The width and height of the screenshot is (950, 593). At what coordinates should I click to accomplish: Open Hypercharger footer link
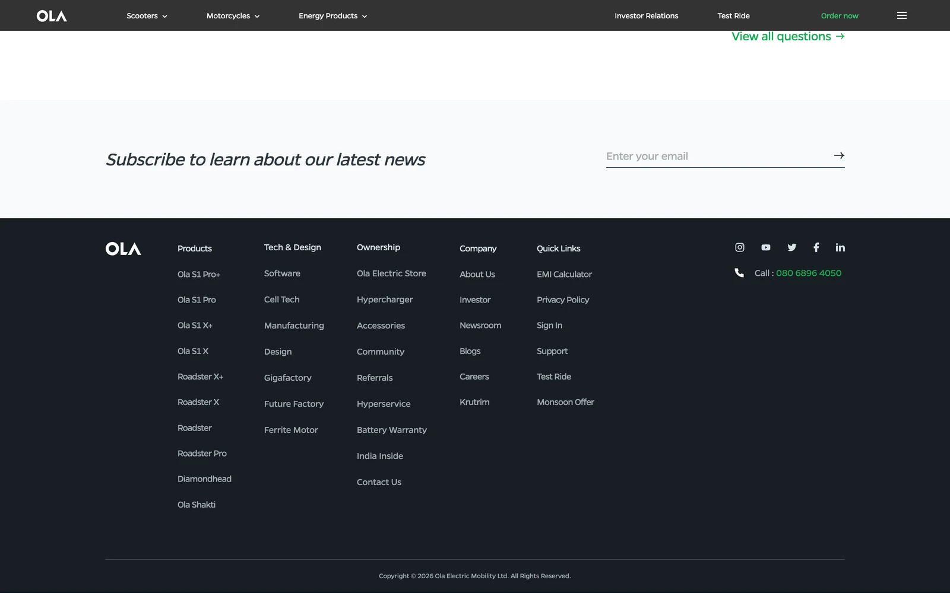pos(385,299)
